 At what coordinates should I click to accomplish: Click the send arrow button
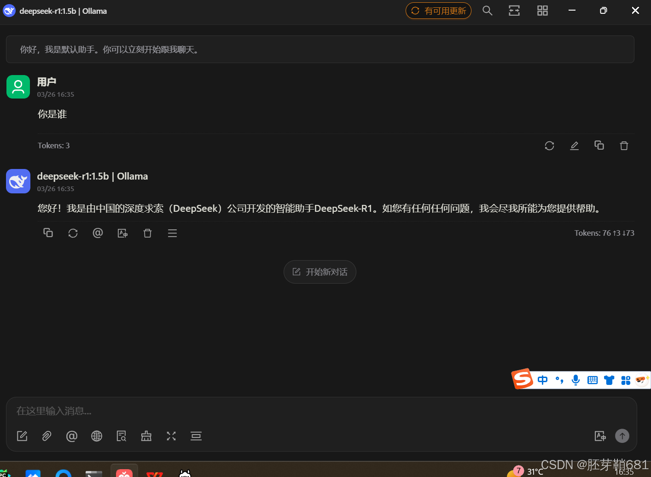(x=622, y=436)
